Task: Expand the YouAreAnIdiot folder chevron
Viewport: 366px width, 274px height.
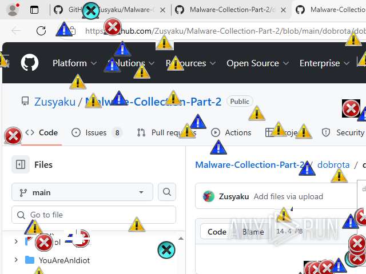Action: (x=16, y=260)
